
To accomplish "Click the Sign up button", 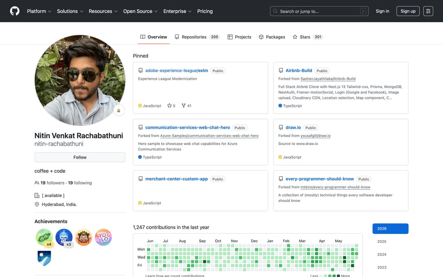I will point(408,11).
